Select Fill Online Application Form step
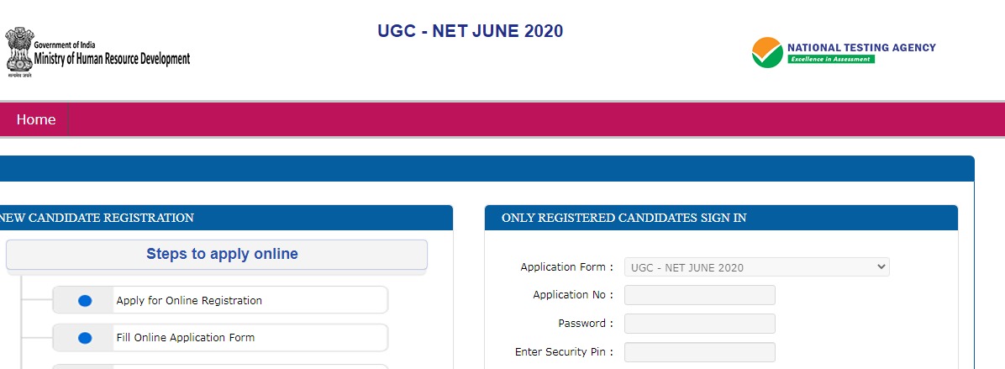This screenshot has width=1005, height=369. point(185,338)
